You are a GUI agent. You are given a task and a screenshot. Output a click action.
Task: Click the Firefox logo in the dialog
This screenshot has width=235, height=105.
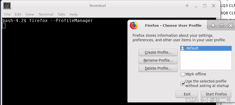[134, 25]
